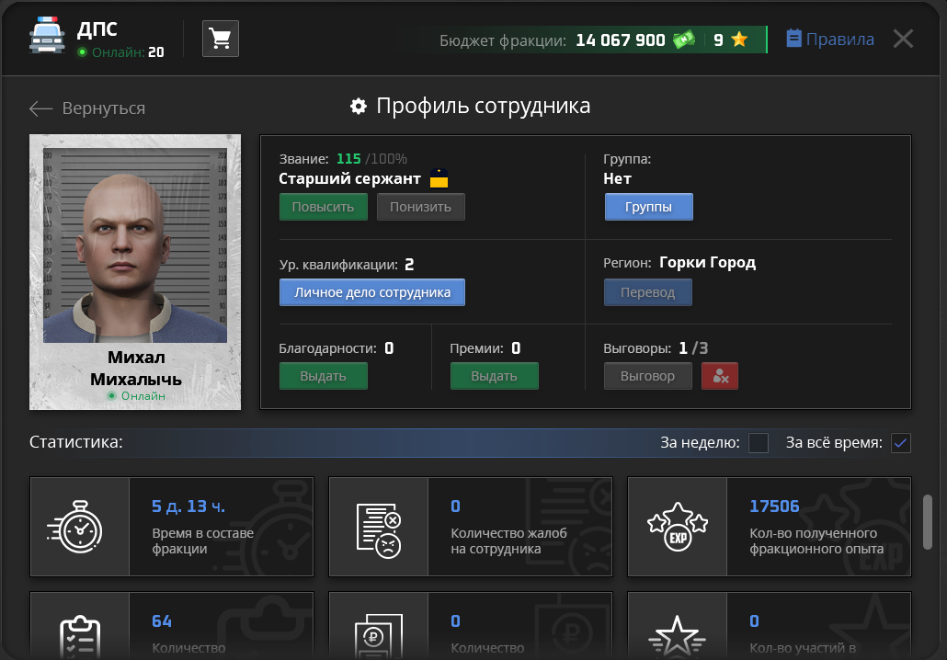Click the Повысить button to promote
Screen dimensions: 947x660
coord(323,206)
